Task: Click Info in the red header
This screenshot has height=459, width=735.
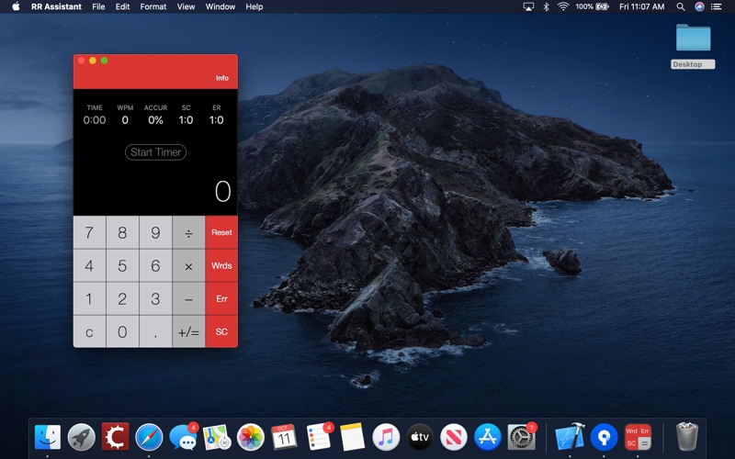Action: point(222,78)
